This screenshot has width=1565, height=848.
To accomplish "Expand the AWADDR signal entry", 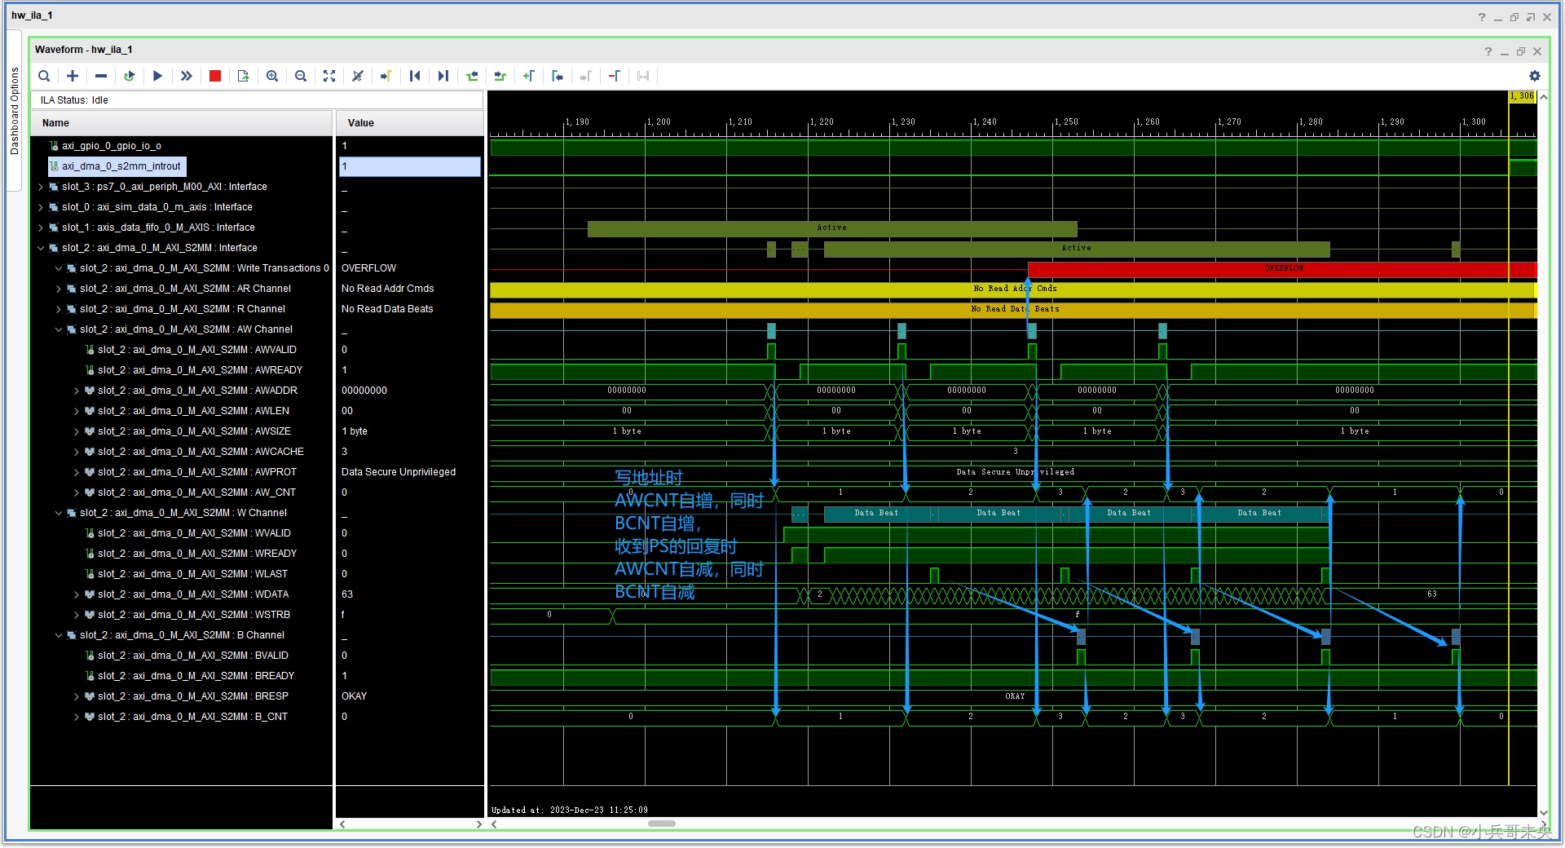I will click(x=76, y=390).
